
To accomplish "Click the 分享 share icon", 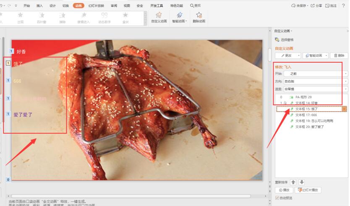I will (x=313, y=5).
